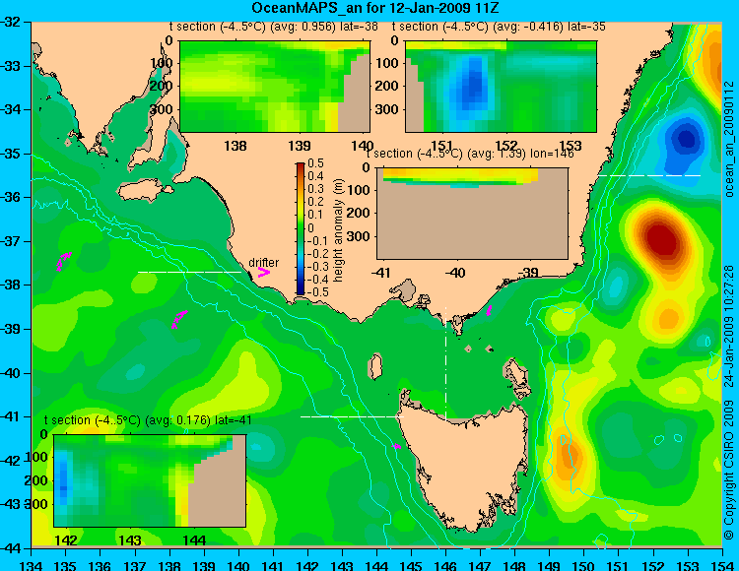Click the 't section ... (avg: 1.39) lon=146' caption
739x571 pixels.
click(x=470, y=154)
